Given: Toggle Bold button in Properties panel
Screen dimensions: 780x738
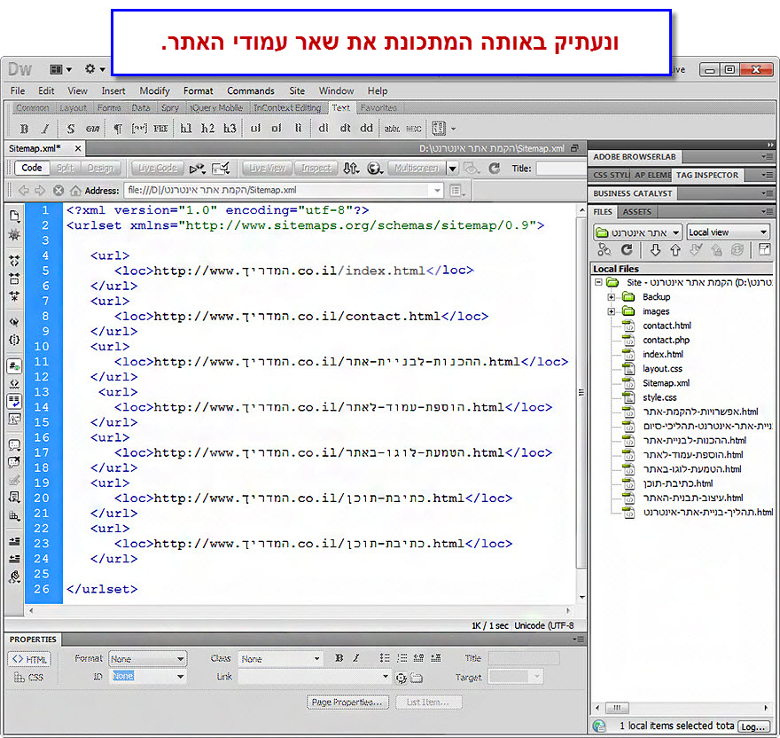Looking at the screenshot, I should coord(339,658).
